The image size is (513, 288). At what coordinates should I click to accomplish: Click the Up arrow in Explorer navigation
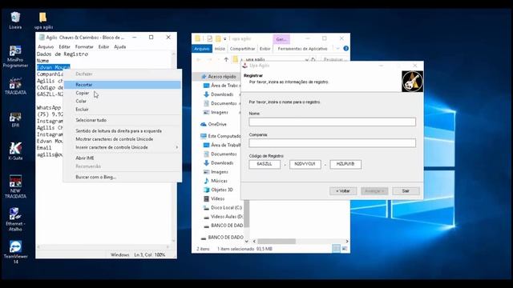pos(226,59)
